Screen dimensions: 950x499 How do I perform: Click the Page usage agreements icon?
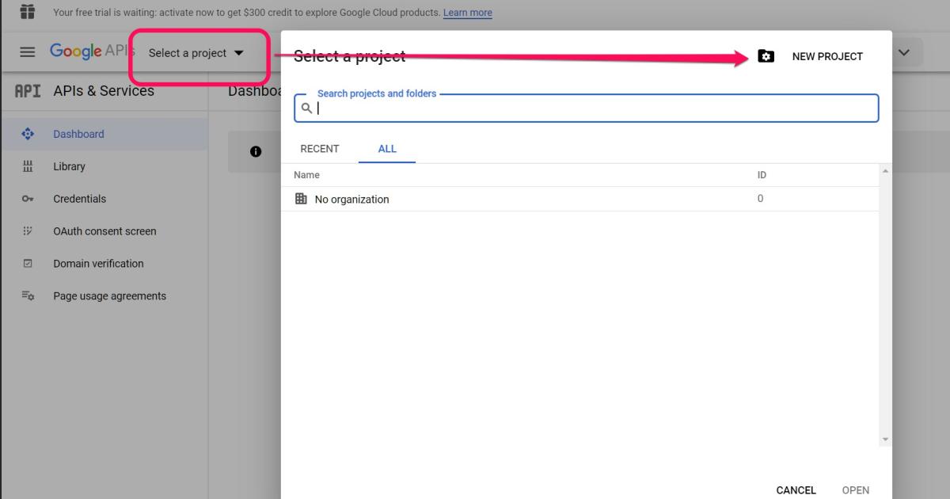pyautogui.click(x=28, y=296)
